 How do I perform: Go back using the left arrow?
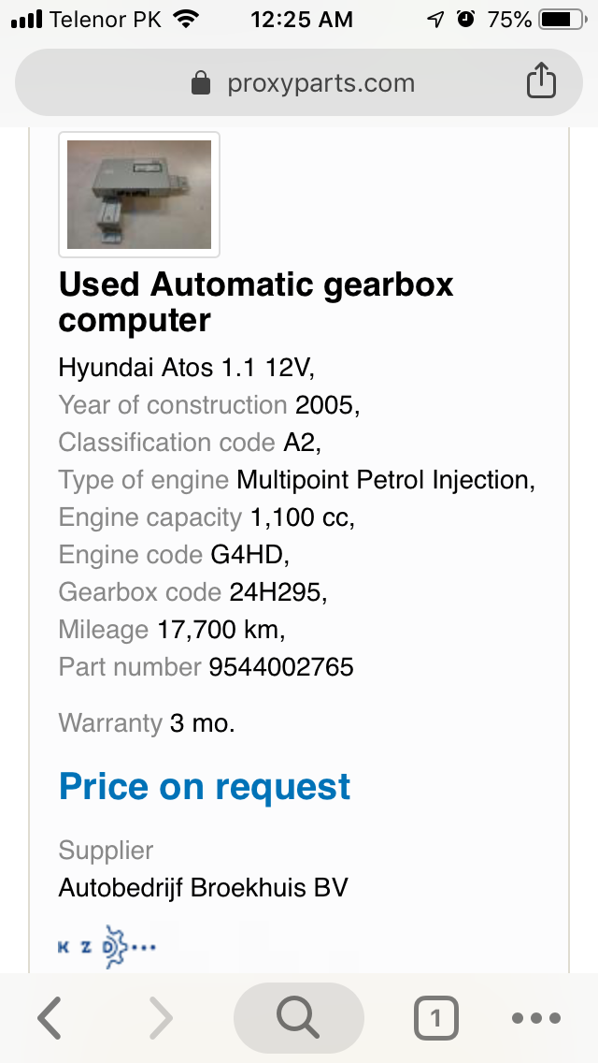click(x=50, y=1017)
